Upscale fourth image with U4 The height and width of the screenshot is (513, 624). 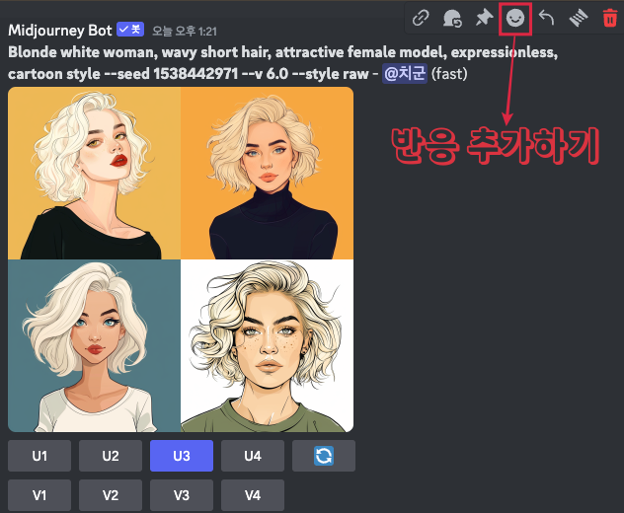point(253,456)
